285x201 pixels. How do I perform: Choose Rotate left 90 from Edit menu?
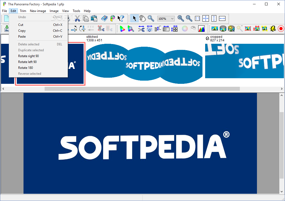38,62
